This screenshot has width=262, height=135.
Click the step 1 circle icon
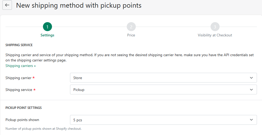(47, 27)
